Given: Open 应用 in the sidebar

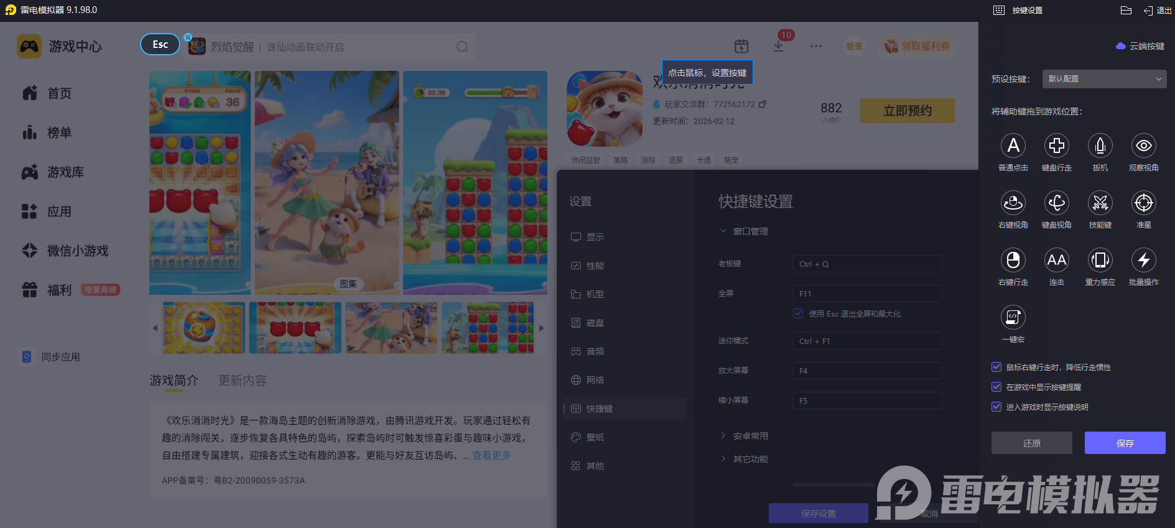Looking at the screenshot, I should [47, 211].
